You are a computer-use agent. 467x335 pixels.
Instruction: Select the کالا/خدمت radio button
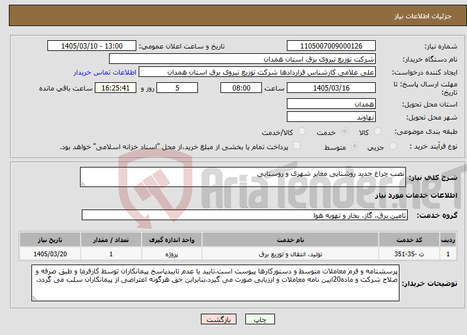302,131
